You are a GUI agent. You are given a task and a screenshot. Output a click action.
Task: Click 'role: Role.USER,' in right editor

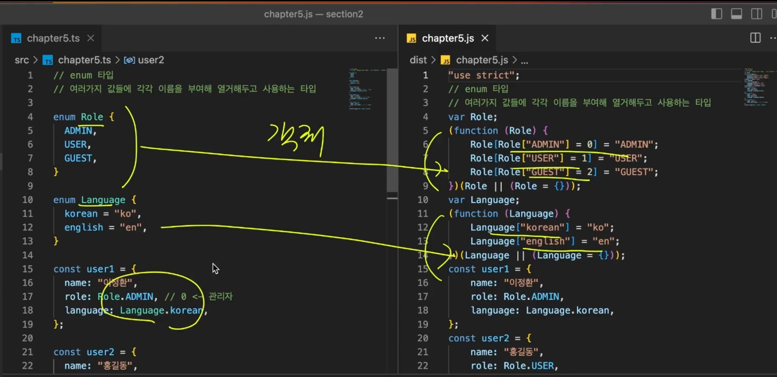click(x=514, y=366)
